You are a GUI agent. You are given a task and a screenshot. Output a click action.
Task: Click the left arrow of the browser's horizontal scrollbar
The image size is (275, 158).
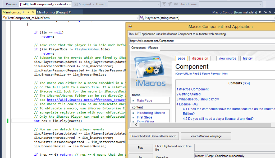click(x=136, y=125)
